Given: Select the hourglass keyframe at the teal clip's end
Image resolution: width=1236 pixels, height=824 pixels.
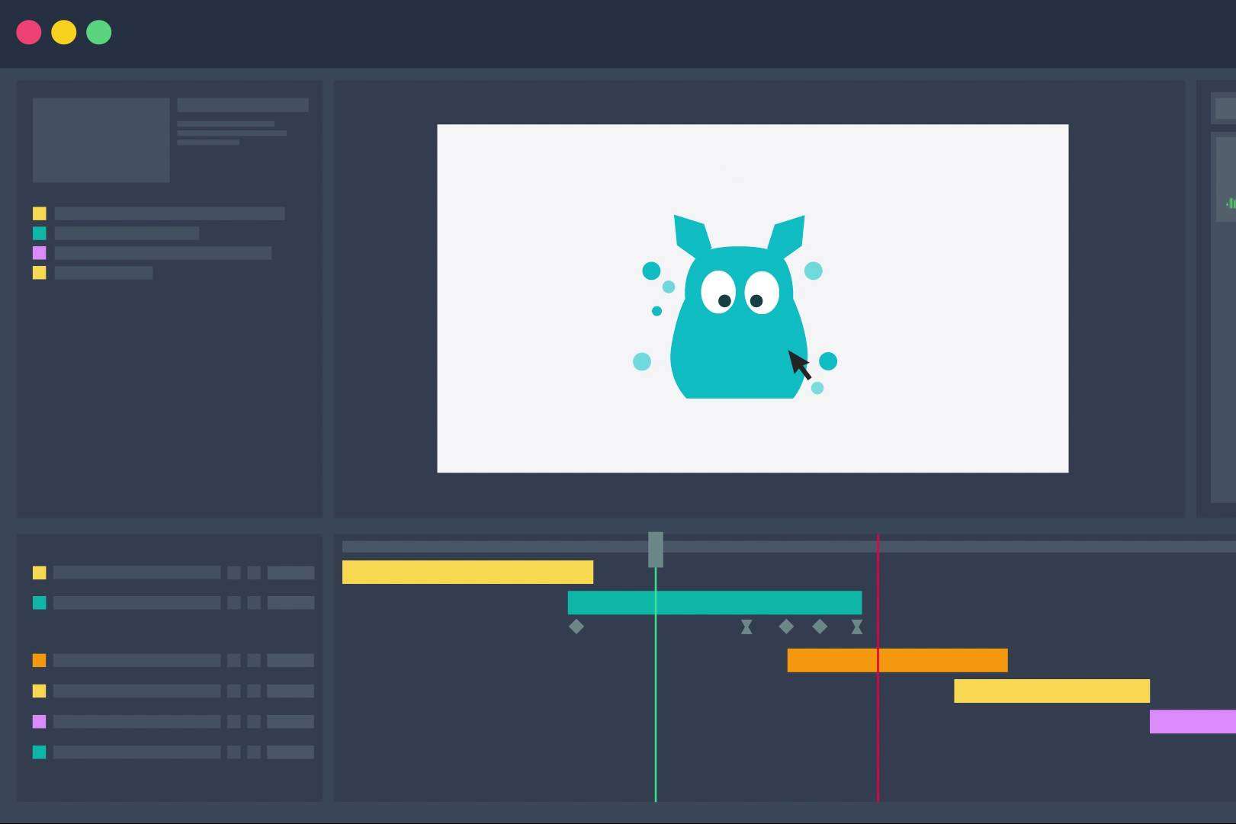Looking at the screenshot, I should [x=857, y=627].
